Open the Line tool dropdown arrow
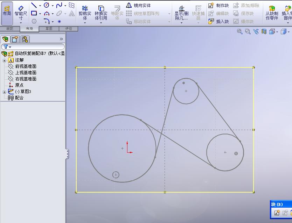 coord(40,6)
